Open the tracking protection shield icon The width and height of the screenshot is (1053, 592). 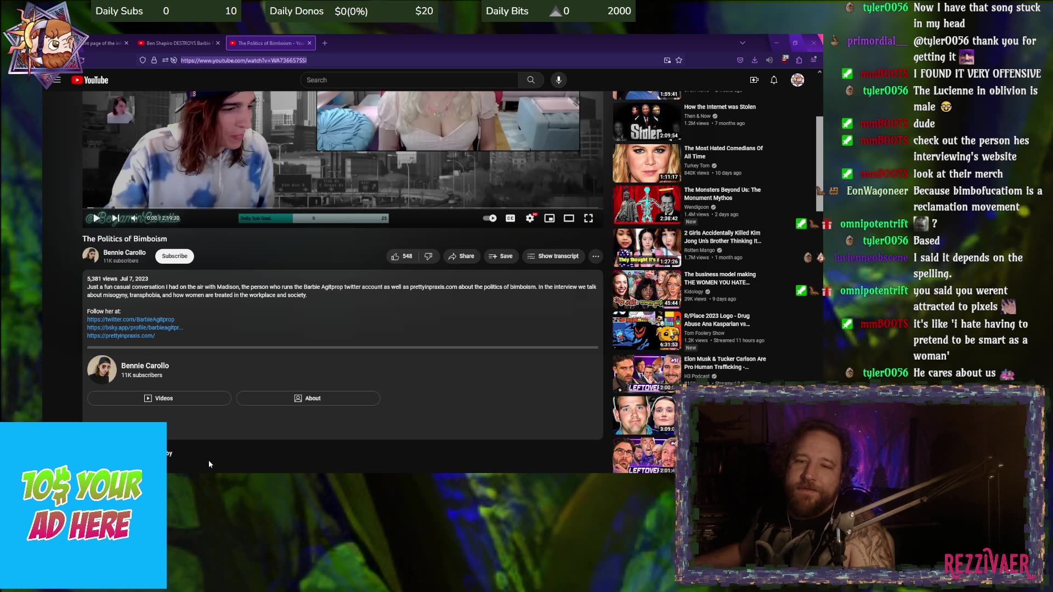pos(143,60)
